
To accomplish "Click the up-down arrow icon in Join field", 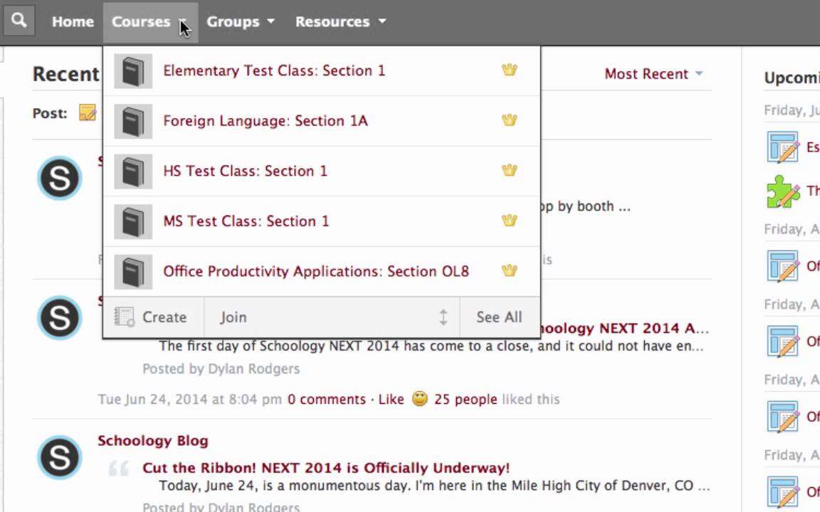I will [443, 317].
